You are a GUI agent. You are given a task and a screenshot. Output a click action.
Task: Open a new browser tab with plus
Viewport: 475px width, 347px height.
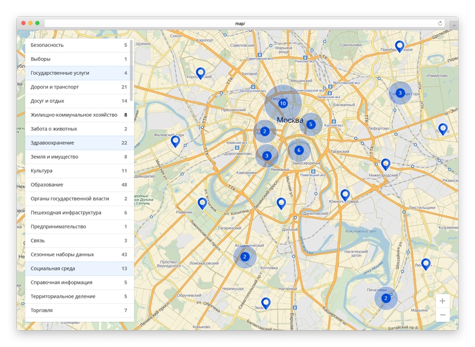pyautogui.click(x=454, y=25)
